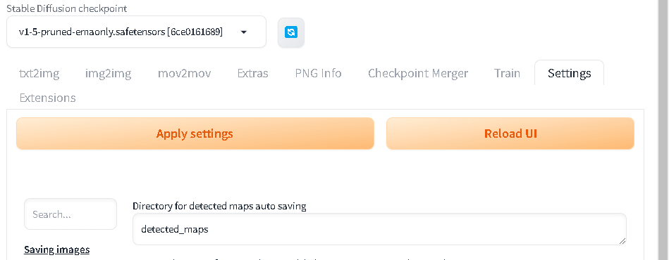The width and height of the screenshot is (669, 260).
Task: Click the Stable Diffusion checkpoint label
Action: click(x=66, y=8)
